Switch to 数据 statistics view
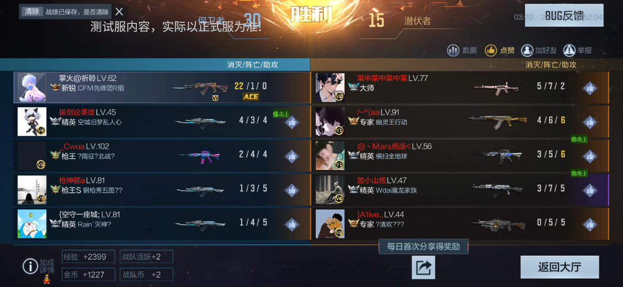 pos(462,50)
